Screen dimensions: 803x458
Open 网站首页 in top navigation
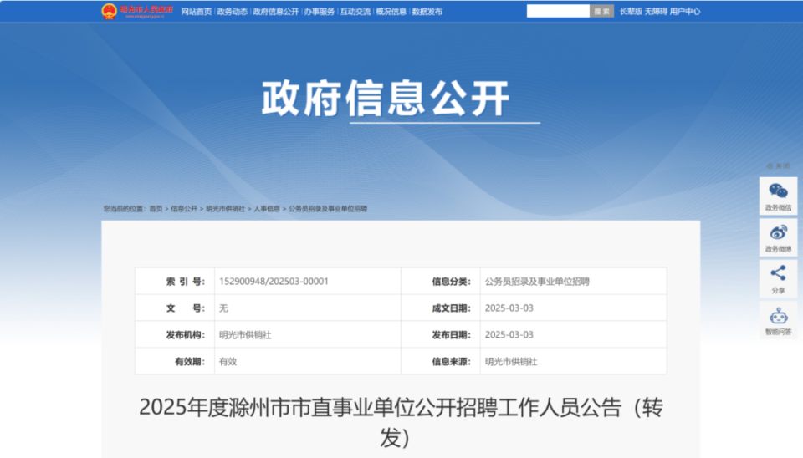click(196, 11)
